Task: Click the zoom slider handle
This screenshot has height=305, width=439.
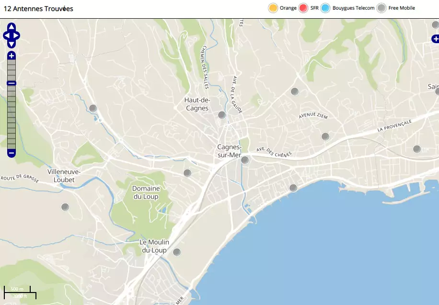Action: point(12,83)
